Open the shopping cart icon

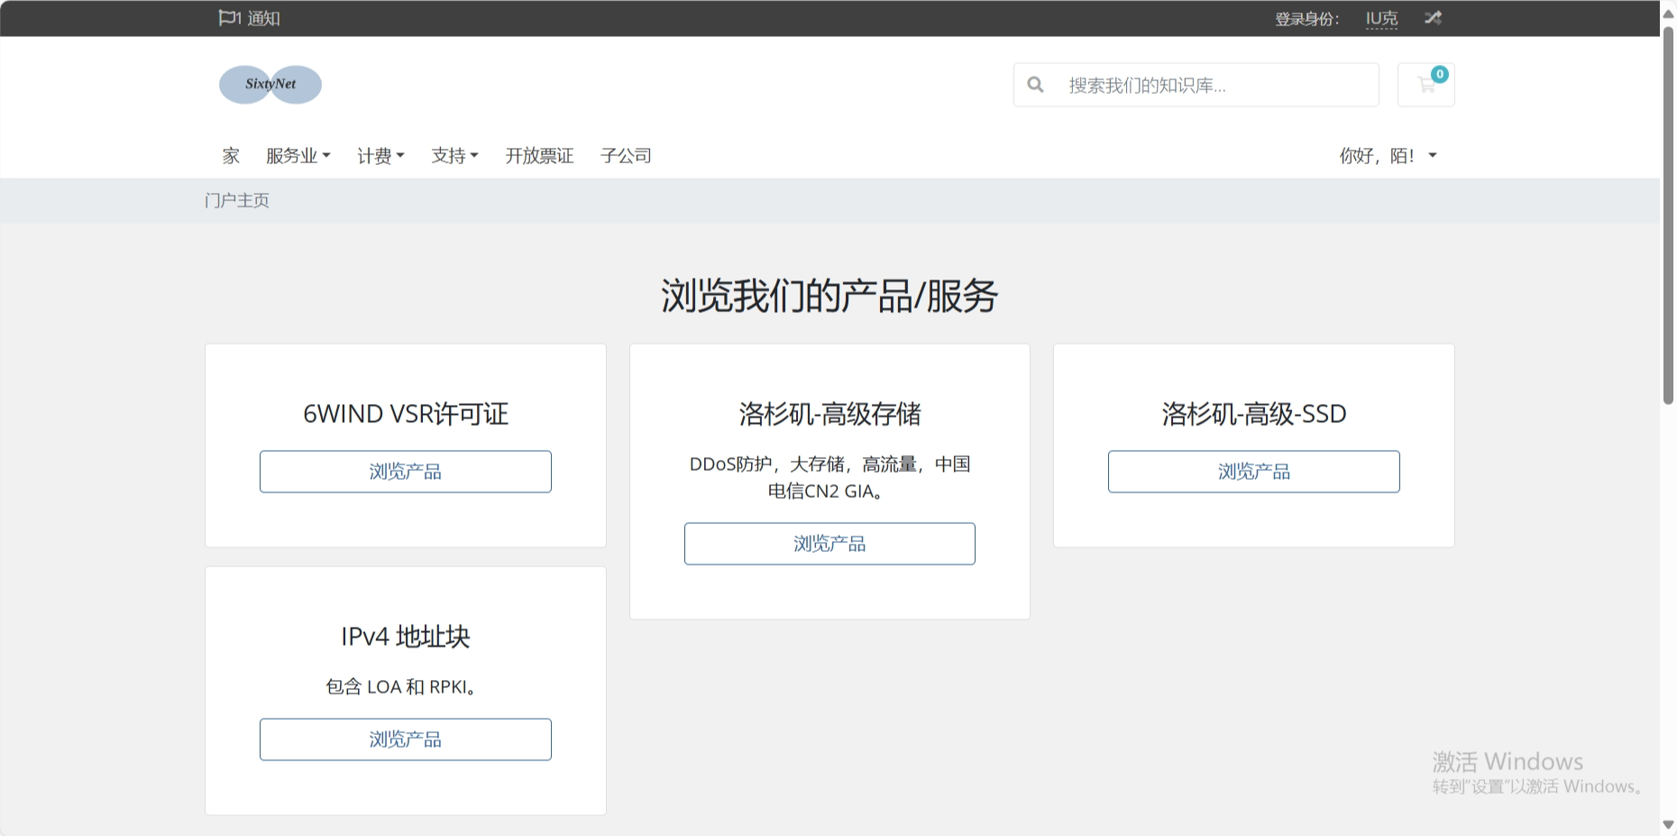1425,84
